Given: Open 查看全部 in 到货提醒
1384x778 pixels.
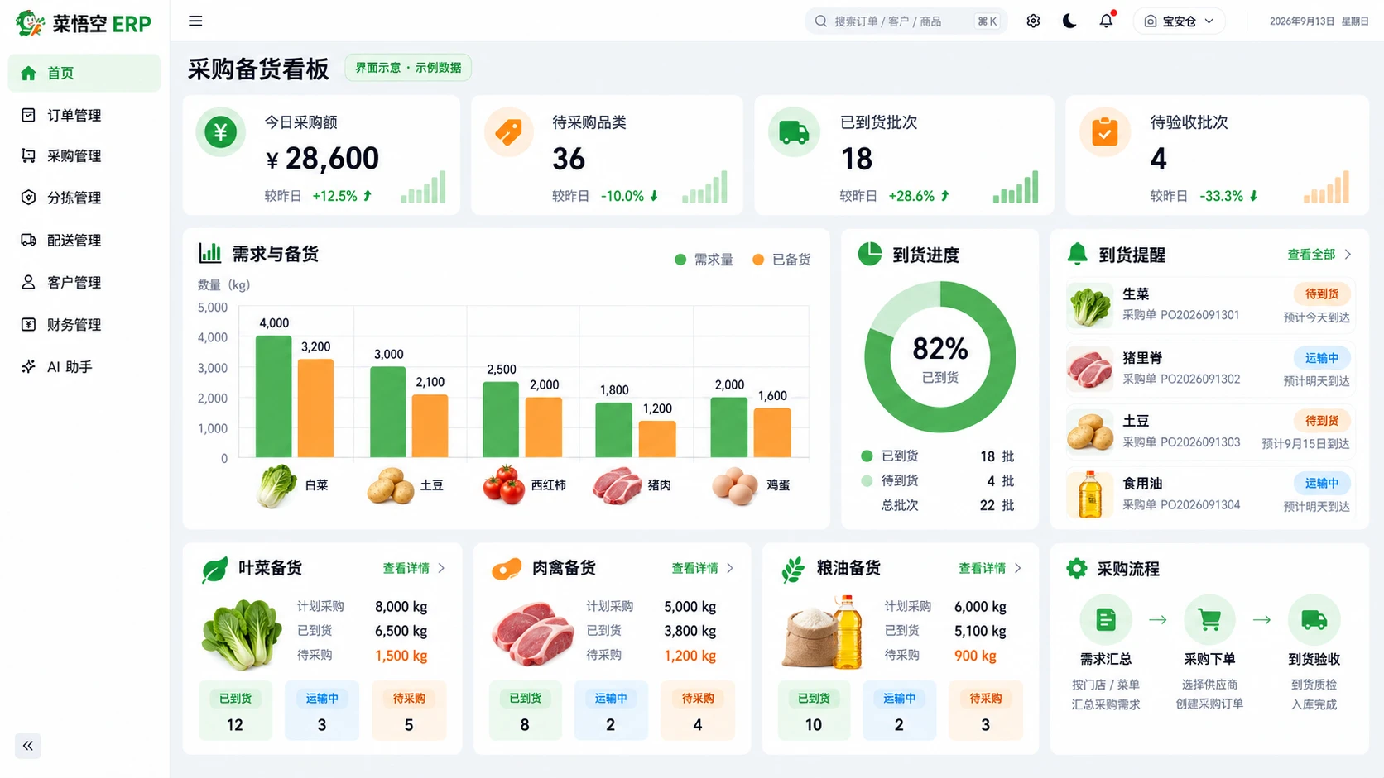Looking at the screenshot, I should [x=1319, y=255].
